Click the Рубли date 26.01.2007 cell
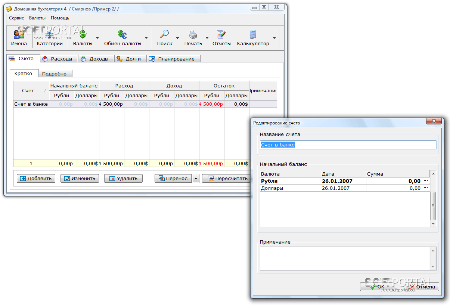Screen dimensions: 450x306 coord(343,181)
